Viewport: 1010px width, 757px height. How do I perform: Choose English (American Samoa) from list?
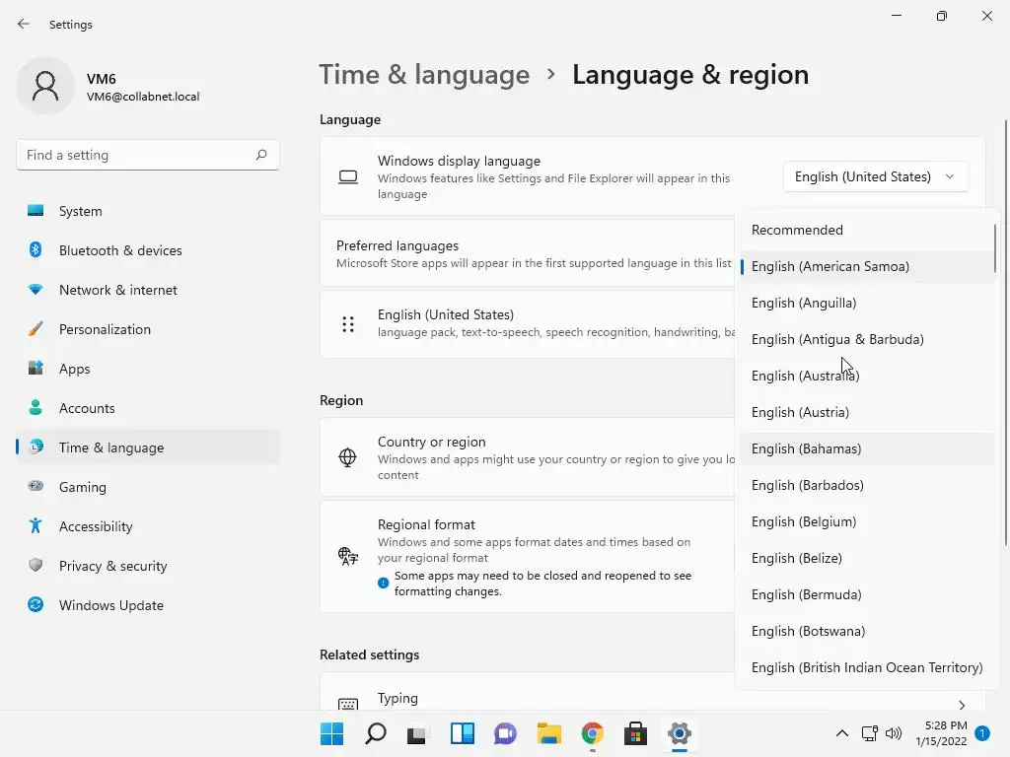click(x=867, y=266)
